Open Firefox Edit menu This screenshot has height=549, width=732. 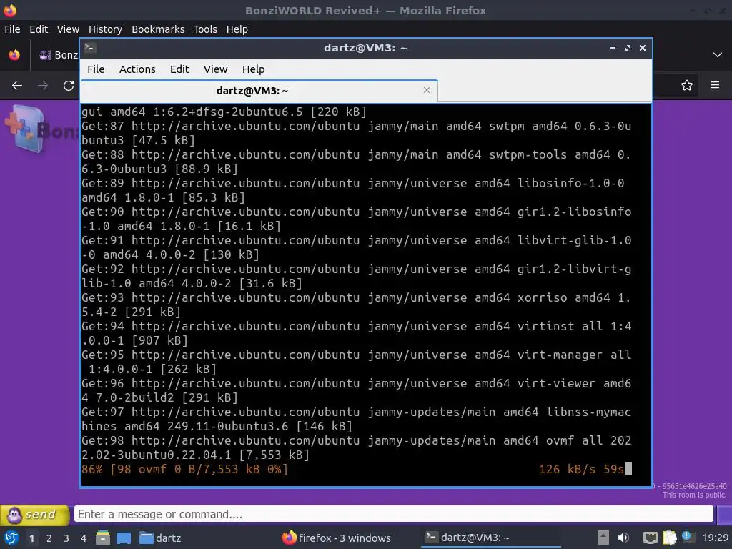(39, 29)
